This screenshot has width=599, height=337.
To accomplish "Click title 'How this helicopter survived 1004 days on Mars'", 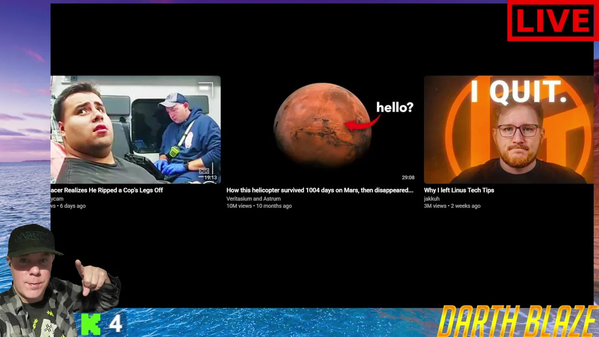I will click(x=320, y=190).
